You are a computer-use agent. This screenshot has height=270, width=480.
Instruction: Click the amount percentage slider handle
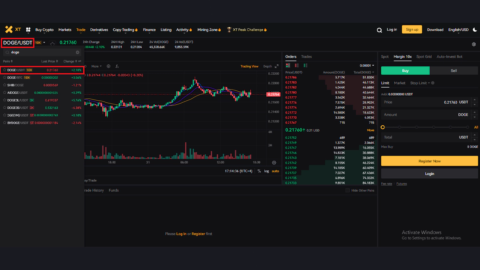coord(383,127)
